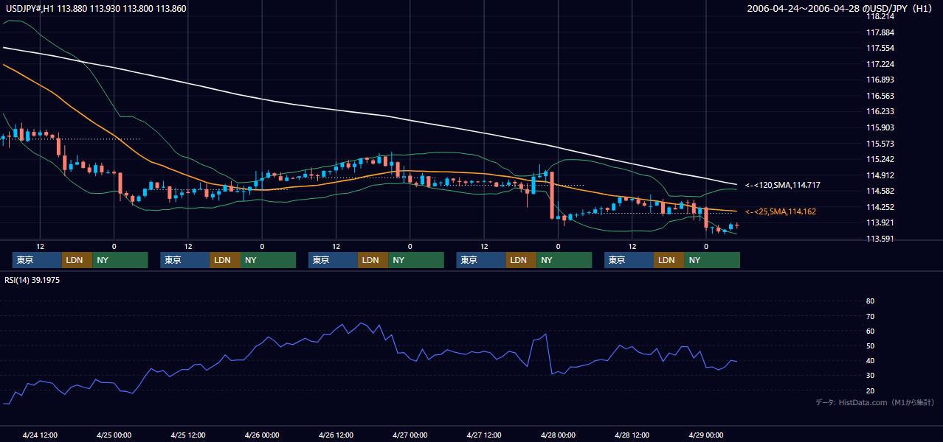Viewport: 943px width, 442px height.
Task: Click price axis label 117.554
Action: pyautogui.click(x=880, y=48)
